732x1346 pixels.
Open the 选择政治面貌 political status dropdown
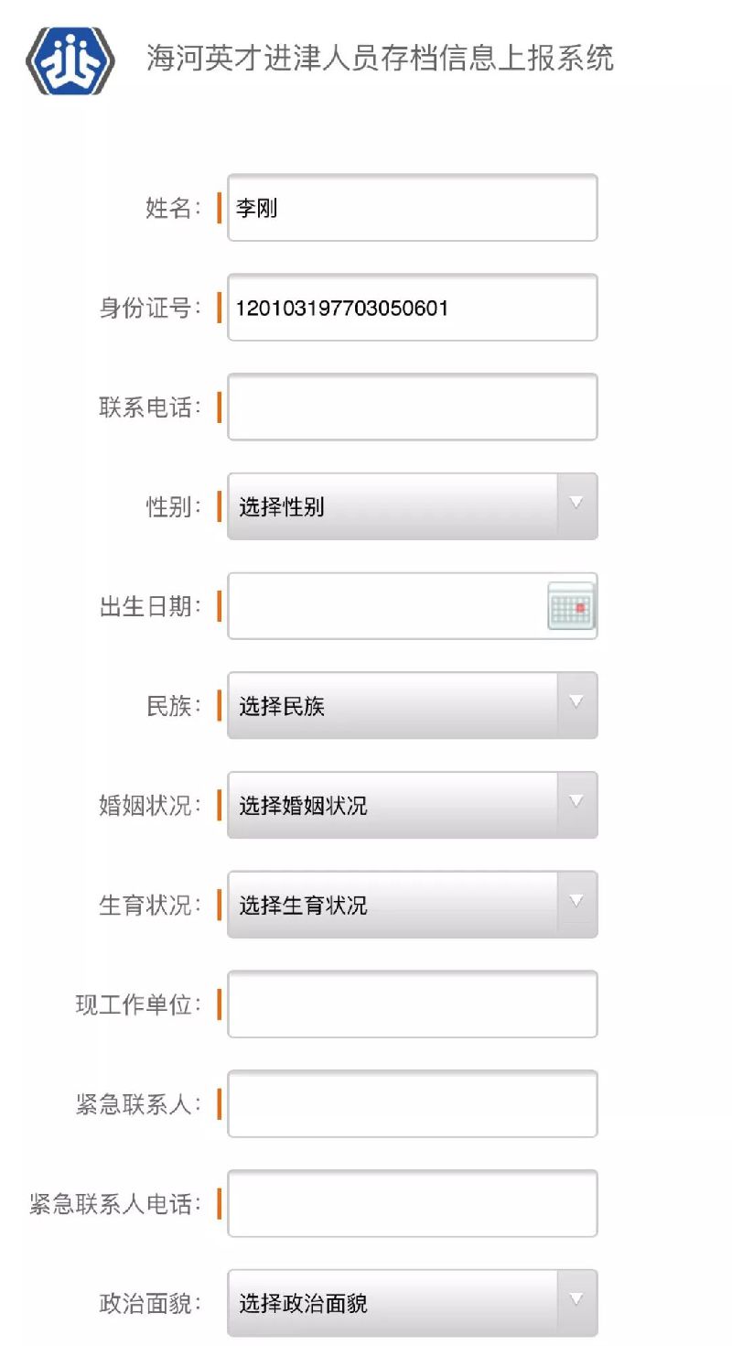[393, 1302]
